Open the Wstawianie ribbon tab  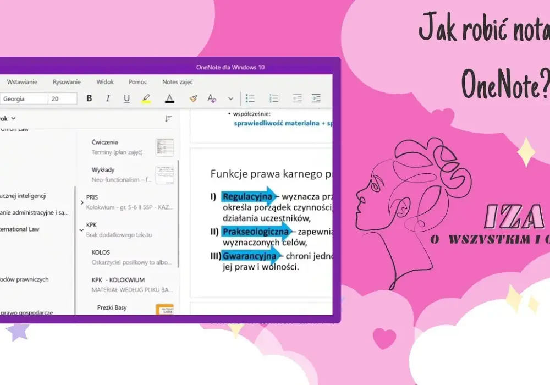coord(22,82)
